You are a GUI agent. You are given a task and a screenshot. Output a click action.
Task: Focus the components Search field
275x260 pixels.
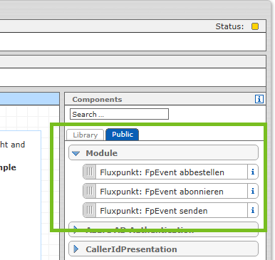(x=119, y=114)
